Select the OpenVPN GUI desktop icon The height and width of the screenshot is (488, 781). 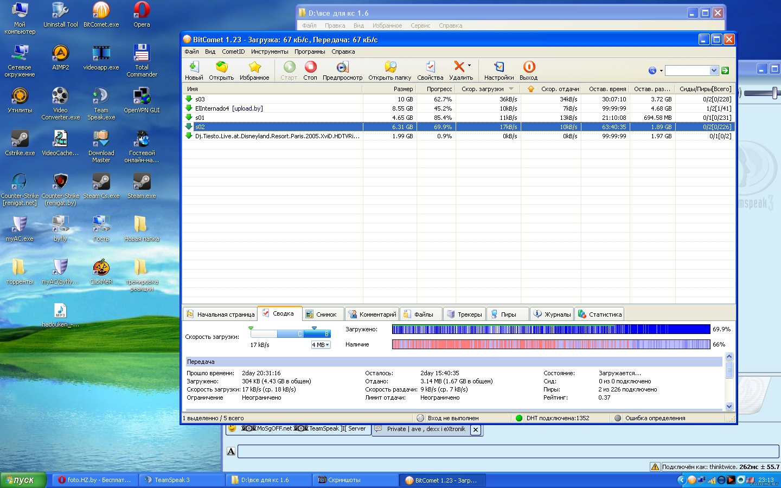[x=142, y=100]
